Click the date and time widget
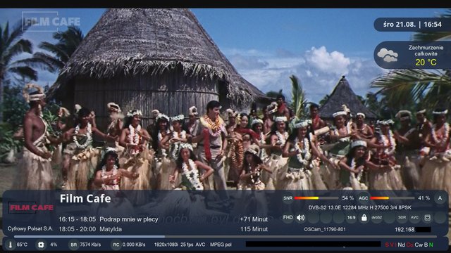This screenshot has height=253, width=451. 412,25
